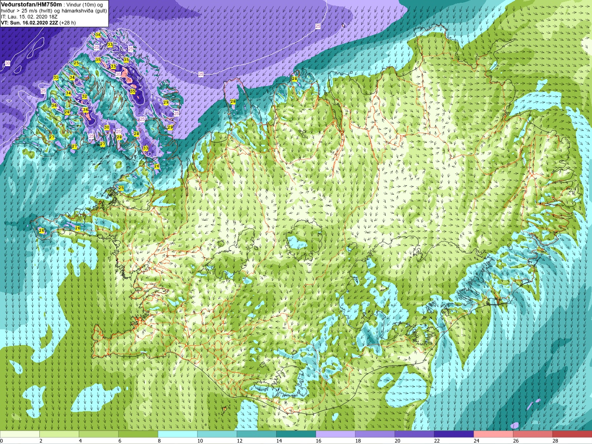The width and height of the screenshot is (592, 444).
Task: Pick the 16–18 m/s lavender legend swatch
Action: click(335, 434)
